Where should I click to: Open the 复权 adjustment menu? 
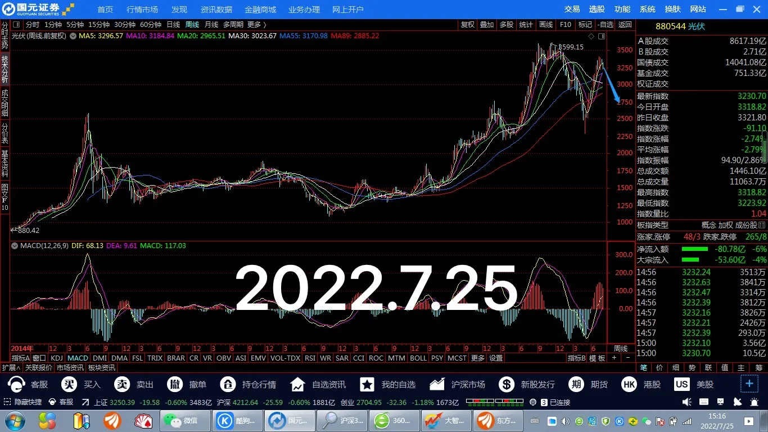pos(467,25)
